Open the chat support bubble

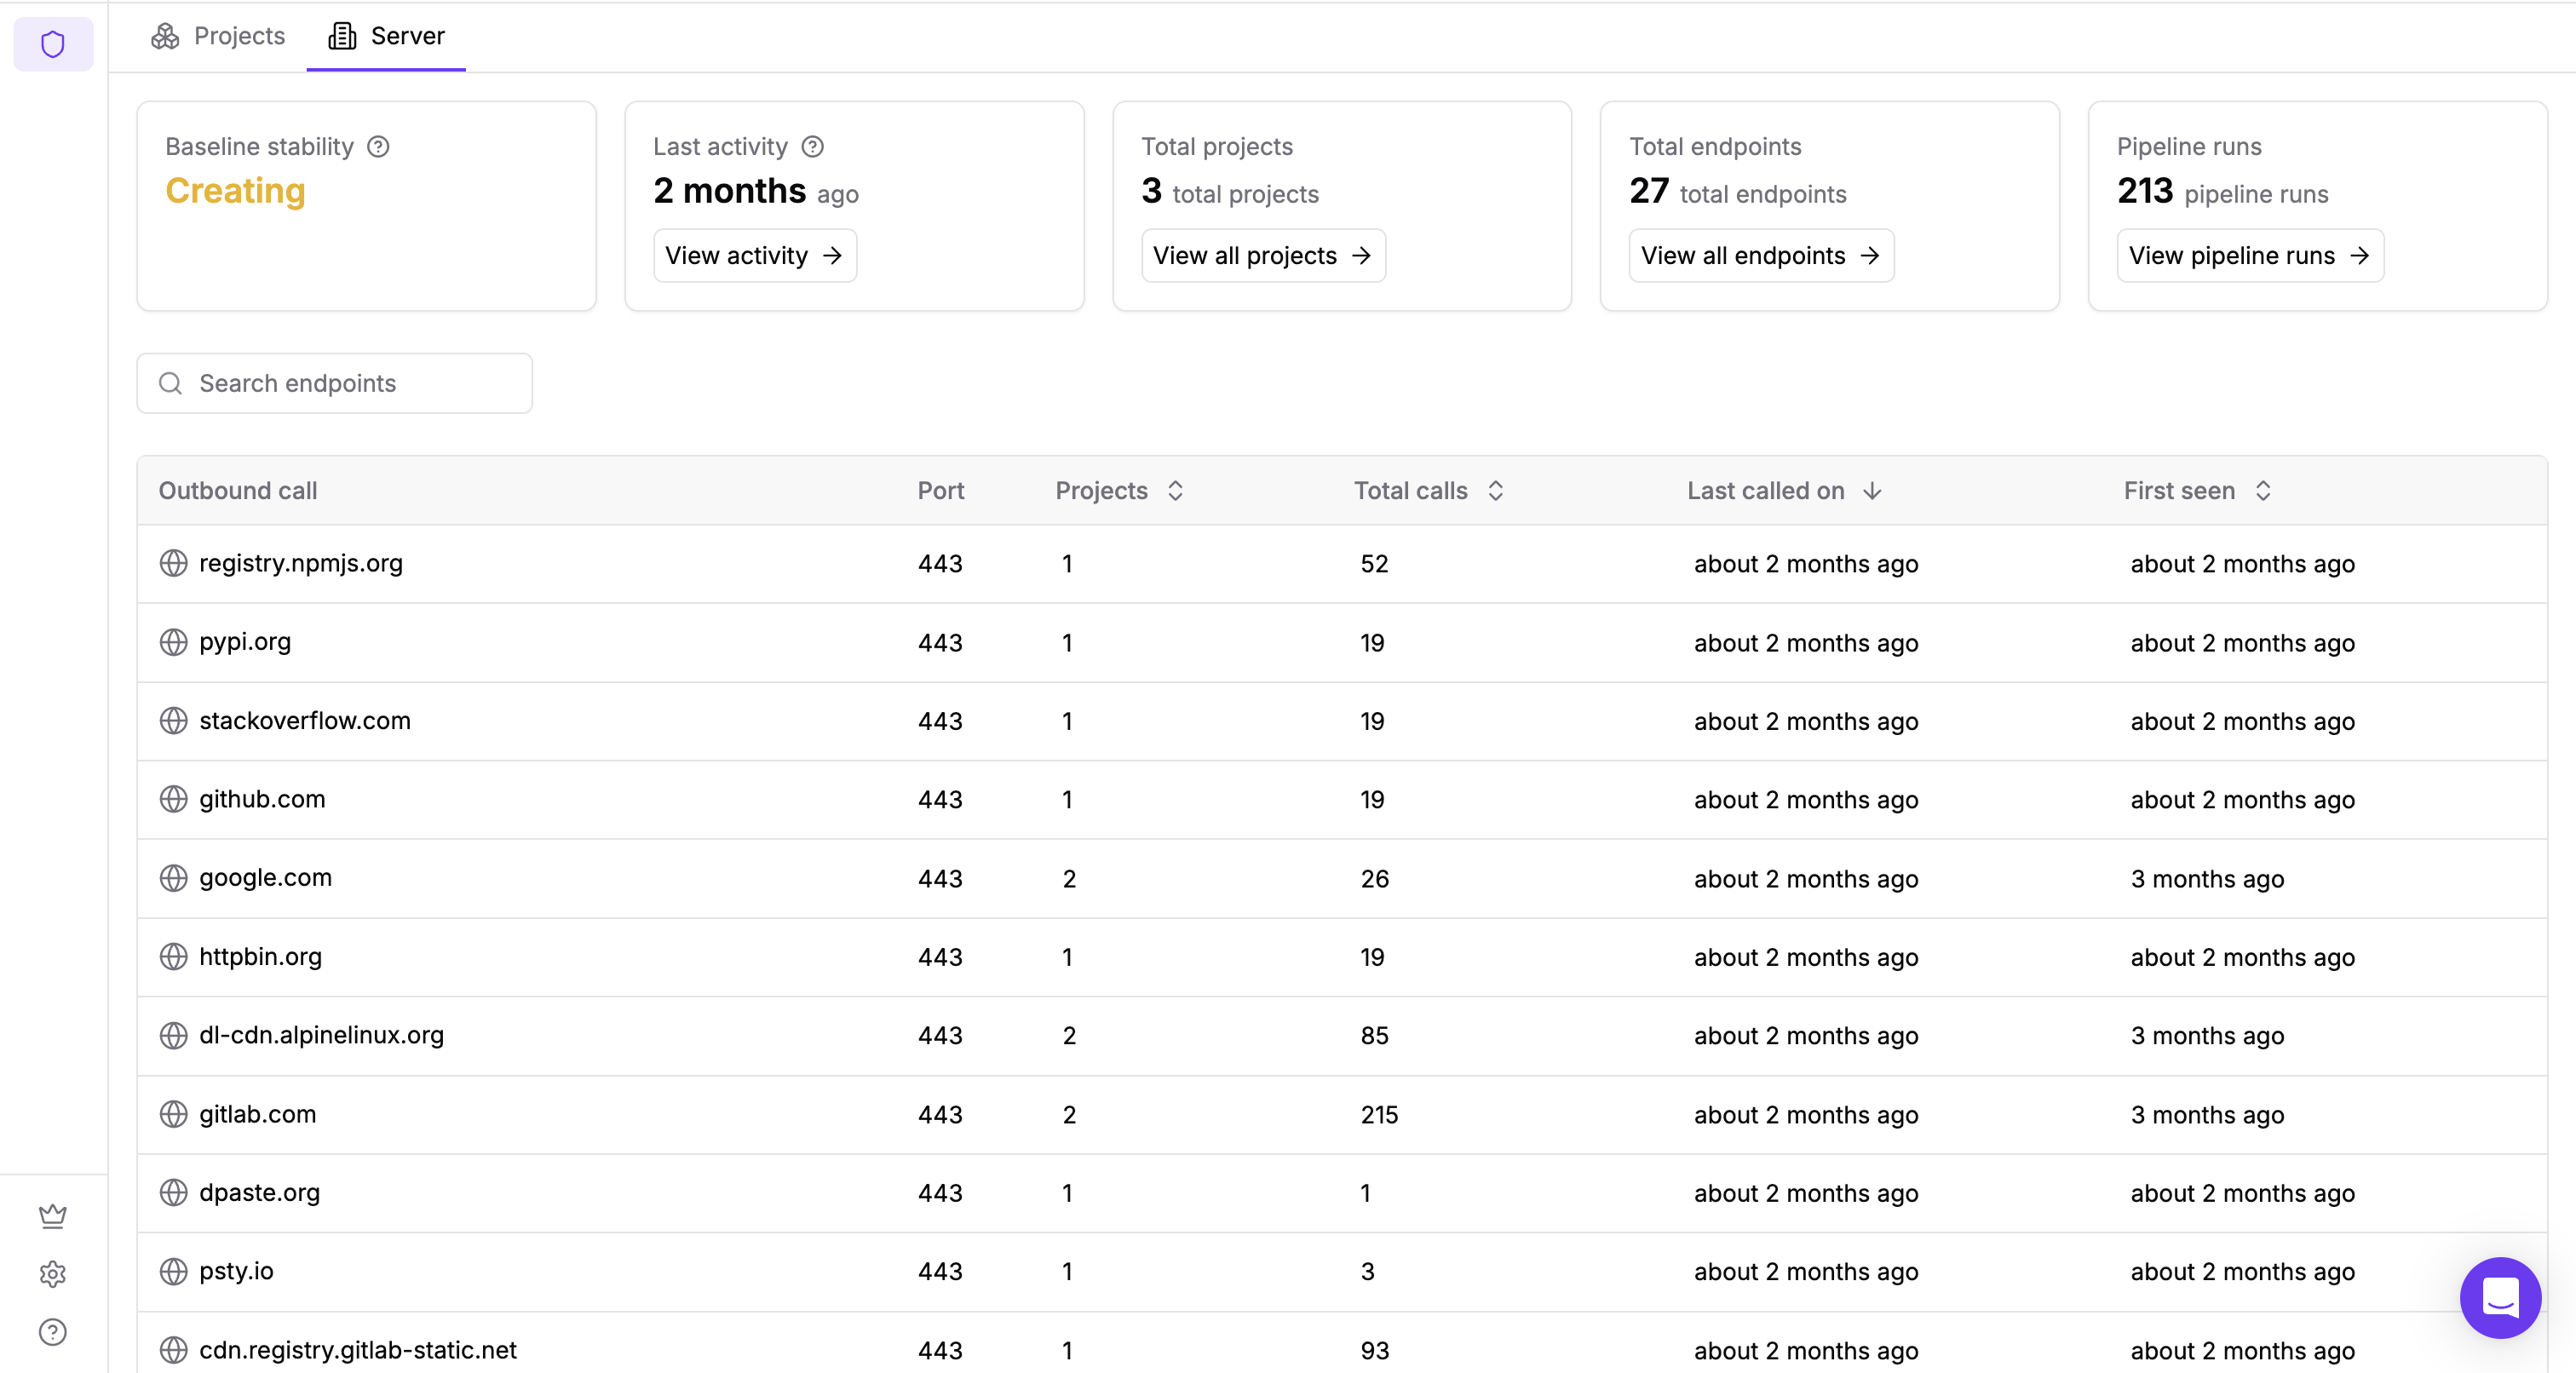pos(2499,1297)
